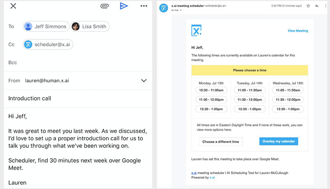
Task: Choose Tuesday 12:30 - 1:00pm slot
Action: click(250, 109)
